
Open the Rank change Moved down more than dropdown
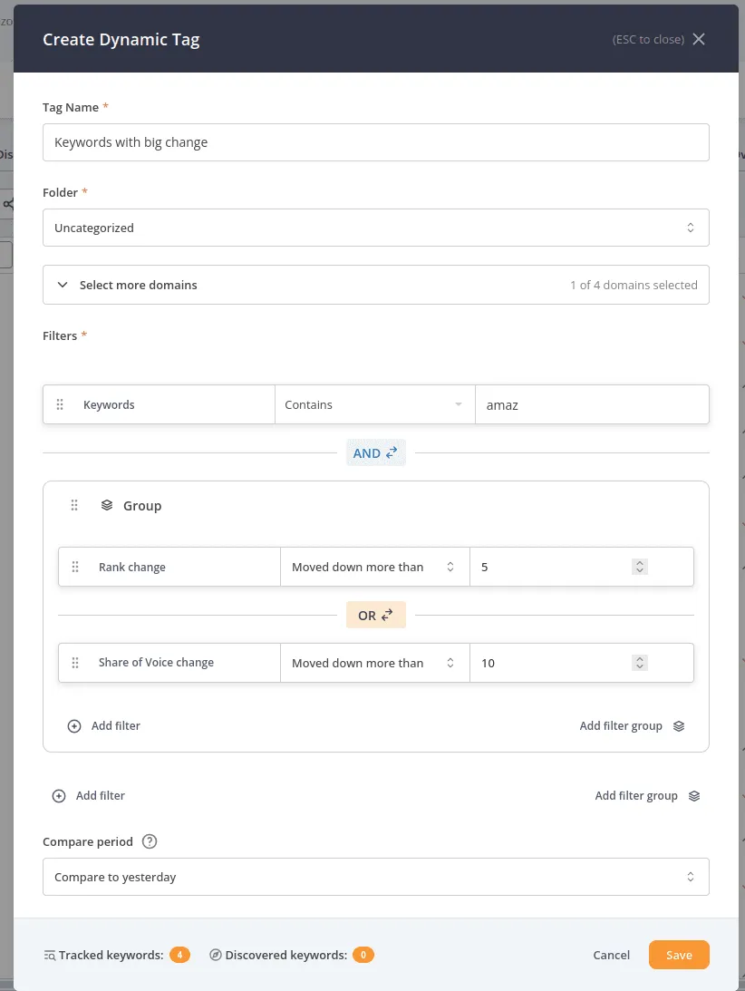374,567
